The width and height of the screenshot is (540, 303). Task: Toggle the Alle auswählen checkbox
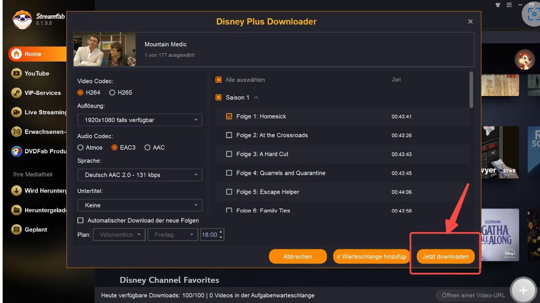click(218, 80)
